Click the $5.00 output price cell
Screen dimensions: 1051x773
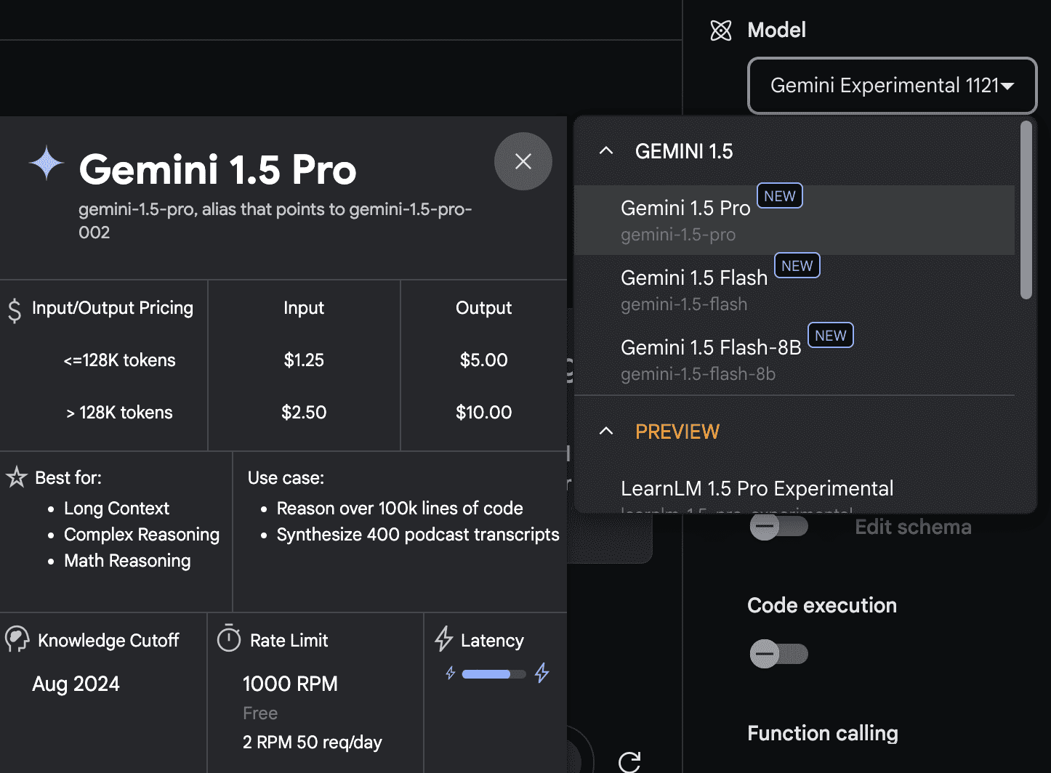click(484, 360)
